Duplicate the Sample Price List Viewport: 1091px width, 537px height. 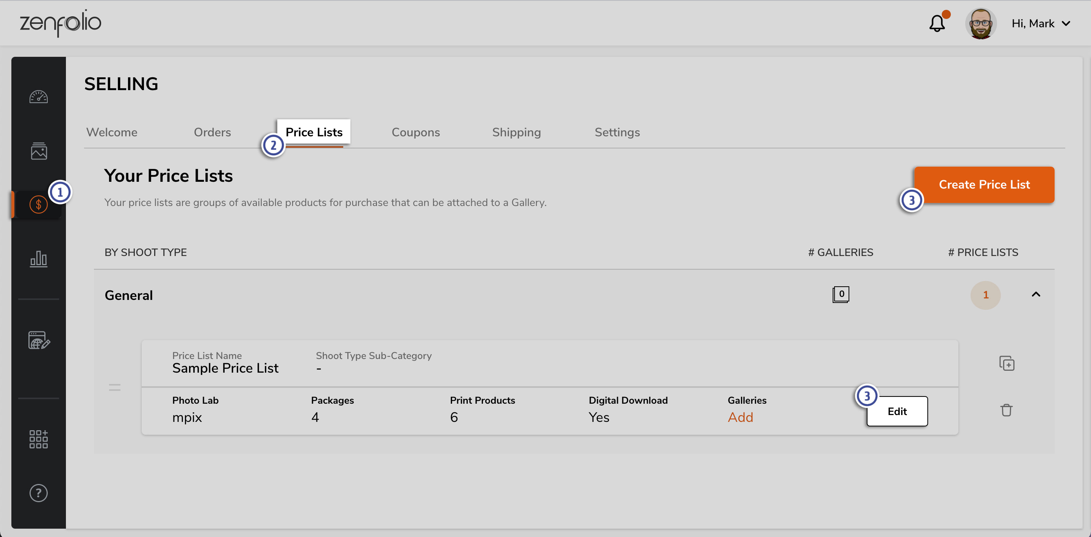(x=1007, y=363)
